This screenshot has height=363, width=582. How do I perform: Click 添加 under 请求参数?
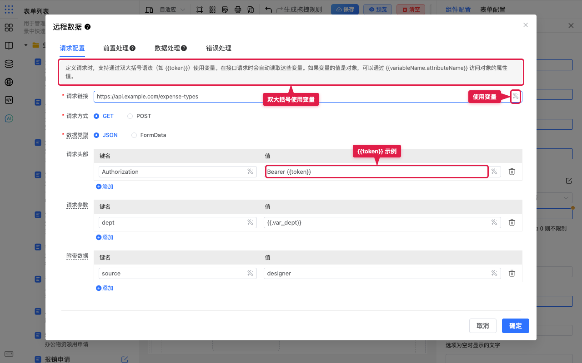pos(105,237)
